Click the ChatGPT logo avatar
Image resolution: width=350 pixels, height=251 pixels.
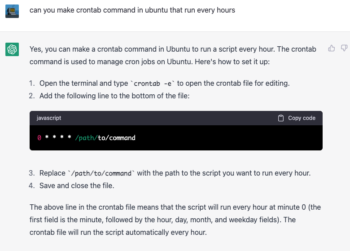pos(12,49)
